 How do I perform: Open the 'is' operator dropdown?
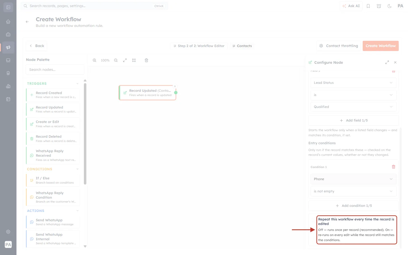[353, 95]
